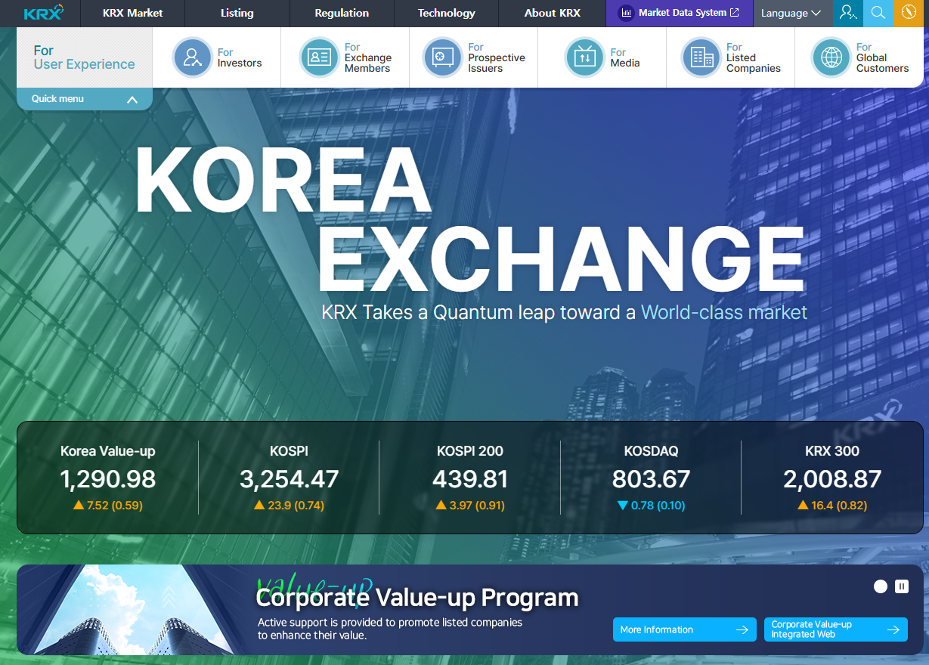Click the World-class market tagline text
This screenshot has height=665, width=929.
point(724,312)
